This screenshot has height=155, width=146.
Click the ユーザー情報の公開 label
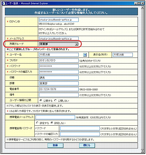20,100
